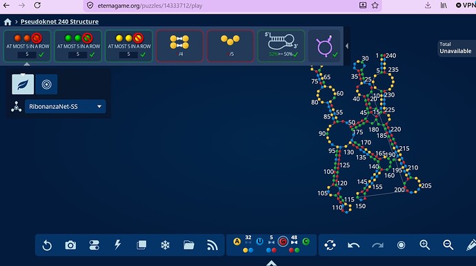Screen dimensions: 476x266
Task: Switch to natural mode leaf icon
Action: (23, 84)
